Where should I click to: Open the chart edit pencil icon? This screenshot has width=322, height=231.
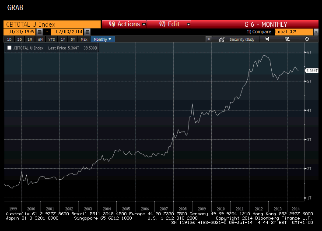coord(287,39)
